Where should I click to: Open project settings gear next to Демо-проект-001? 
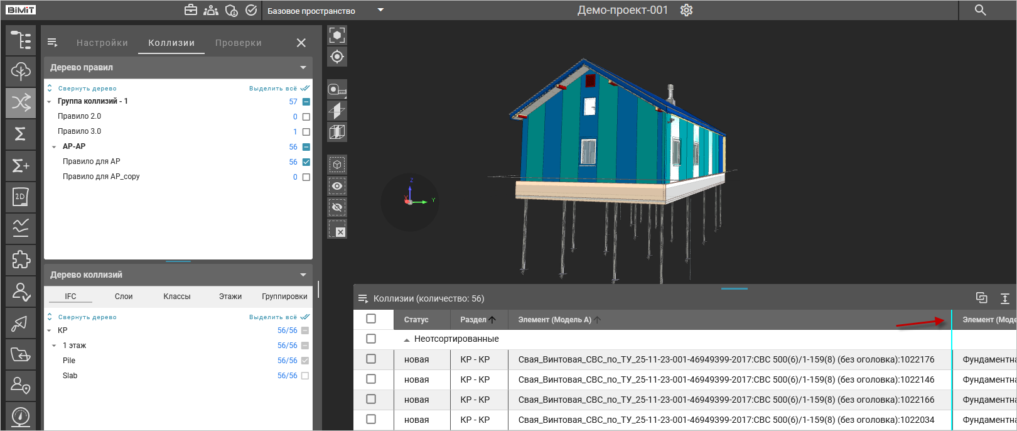tap(686, 10)
